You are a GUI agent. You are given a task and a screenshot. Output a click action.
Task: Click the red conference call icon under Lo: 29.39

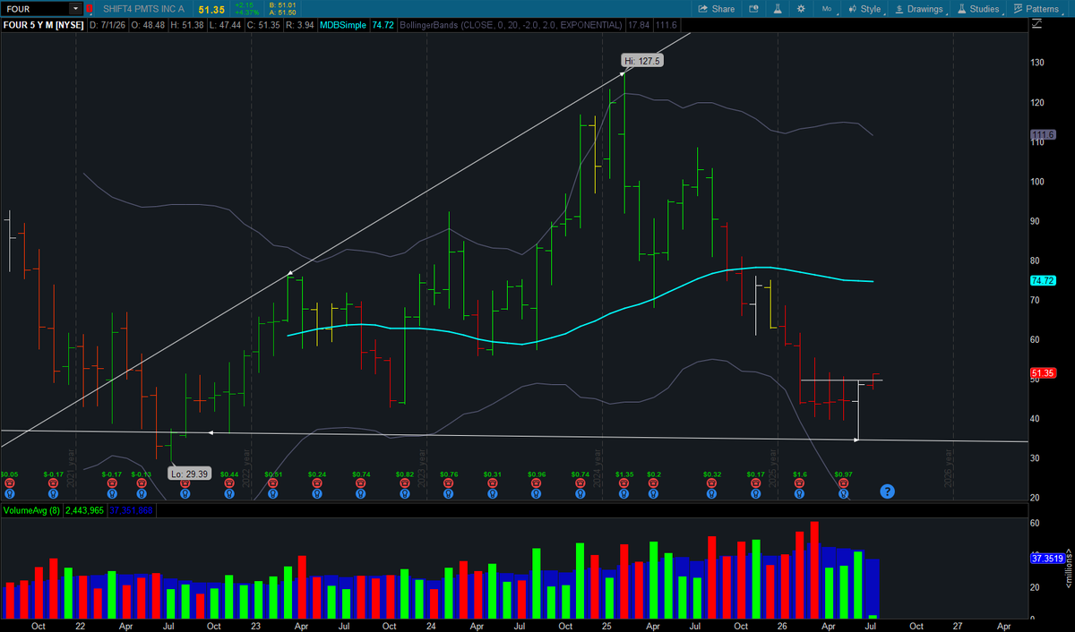point(185,483)
